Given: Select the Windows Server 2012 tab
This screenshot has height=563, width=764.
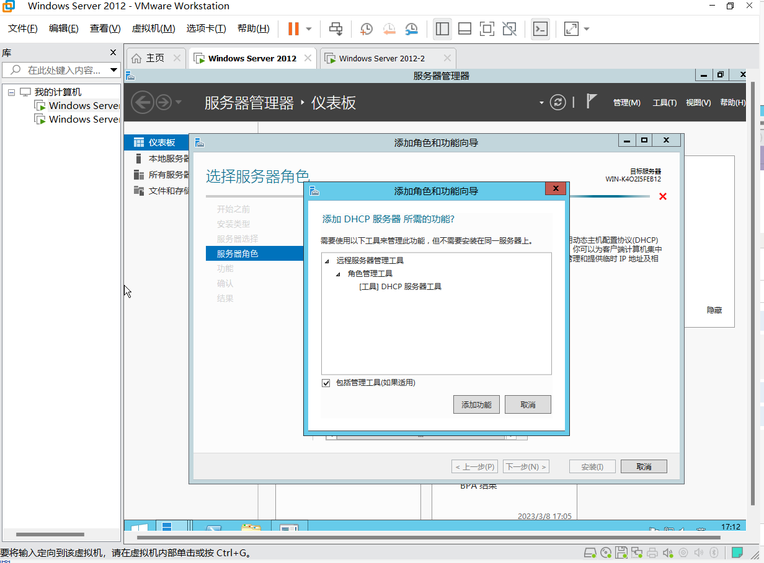Looking at the screenshot, I should click(252, 58).
